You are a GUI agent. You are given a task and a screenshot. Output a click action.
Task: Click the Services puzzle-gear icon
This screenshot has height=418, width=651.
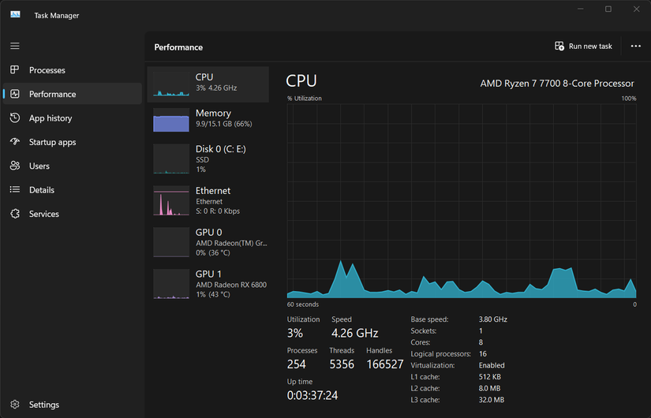15,214
